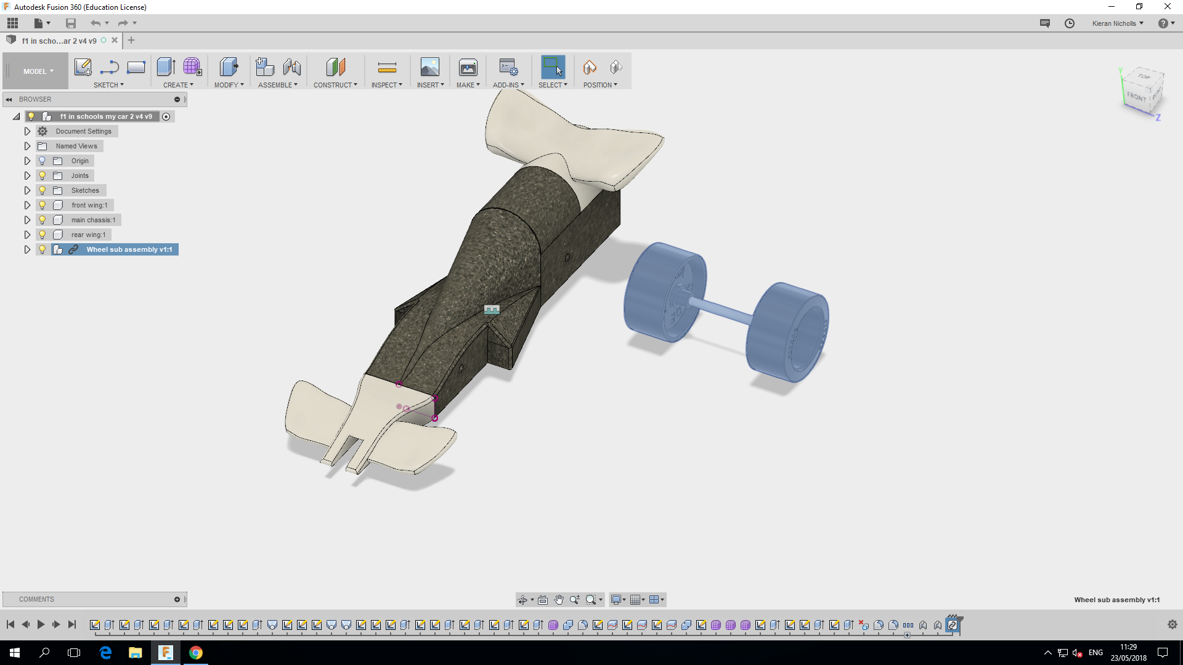Image resolution: width=1183 pixels, height=665 pixels.
Task: Click the Capture Position icon
Action: pos(590,67)
